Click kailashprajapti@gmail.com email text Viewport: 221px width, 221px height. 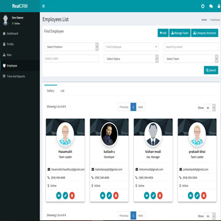(109, 169)
